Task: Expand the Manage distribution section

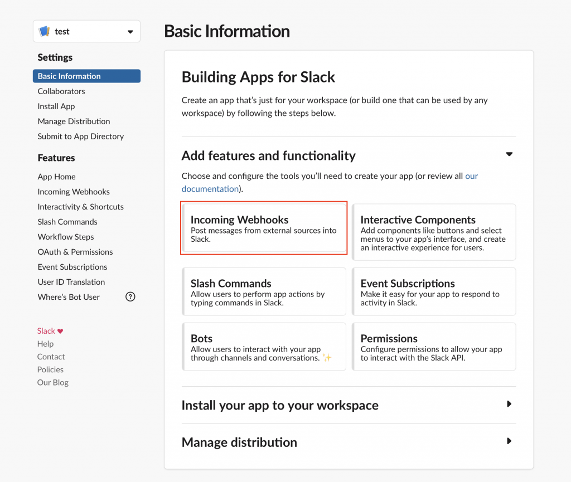Action: tap(509, 441)
